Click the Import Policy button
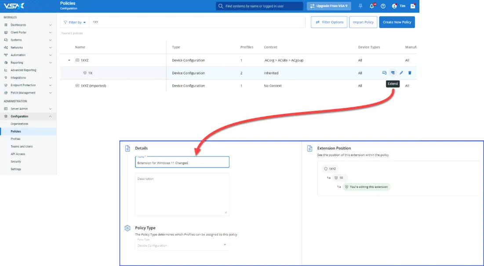This screenshot has width=484, height=266. tap(363, 22)
